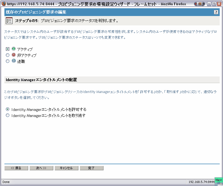Click the icon cluster beside the window controls
The width and height of the screenshot is (223, 186).
199,4
